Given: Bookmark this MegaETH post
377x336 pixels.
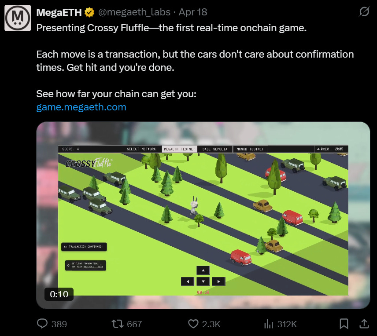Looking at the screenshot, I should coord(344,324).
